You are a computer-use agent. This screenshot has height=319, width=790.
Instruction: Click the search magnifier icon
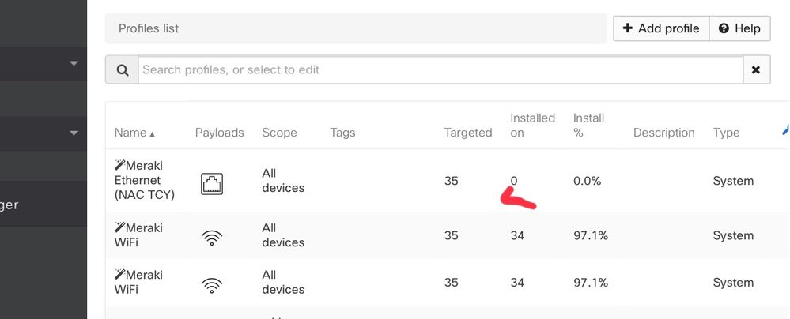coord(123,70)
